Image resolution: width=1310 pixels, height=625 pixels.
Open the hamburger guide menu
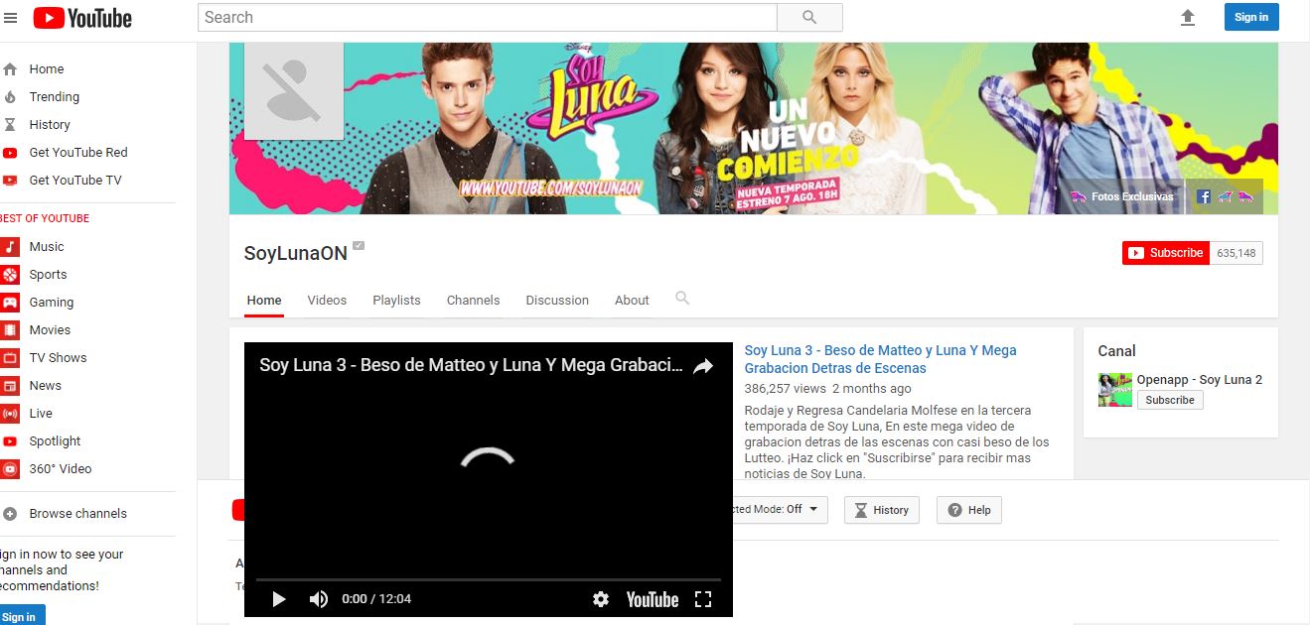(x=11, y=18)
